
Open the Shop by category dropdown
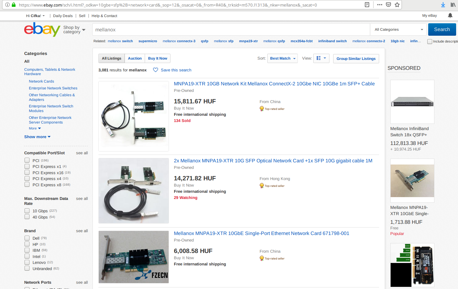pos(74,29)
